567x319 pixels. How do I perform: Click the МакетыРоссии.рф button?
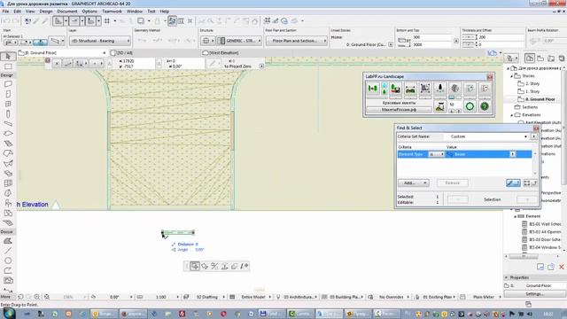click(400, 109)
